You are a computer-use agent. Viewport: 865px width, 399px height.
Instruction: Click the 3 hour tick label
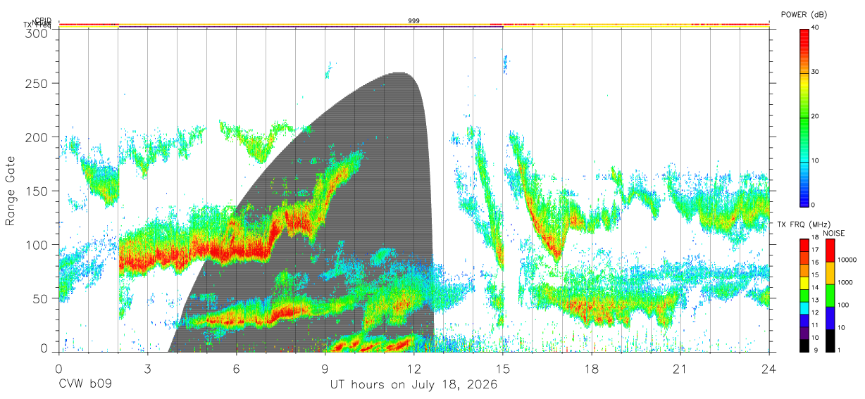pyautogui.click(x=148, y=368)
